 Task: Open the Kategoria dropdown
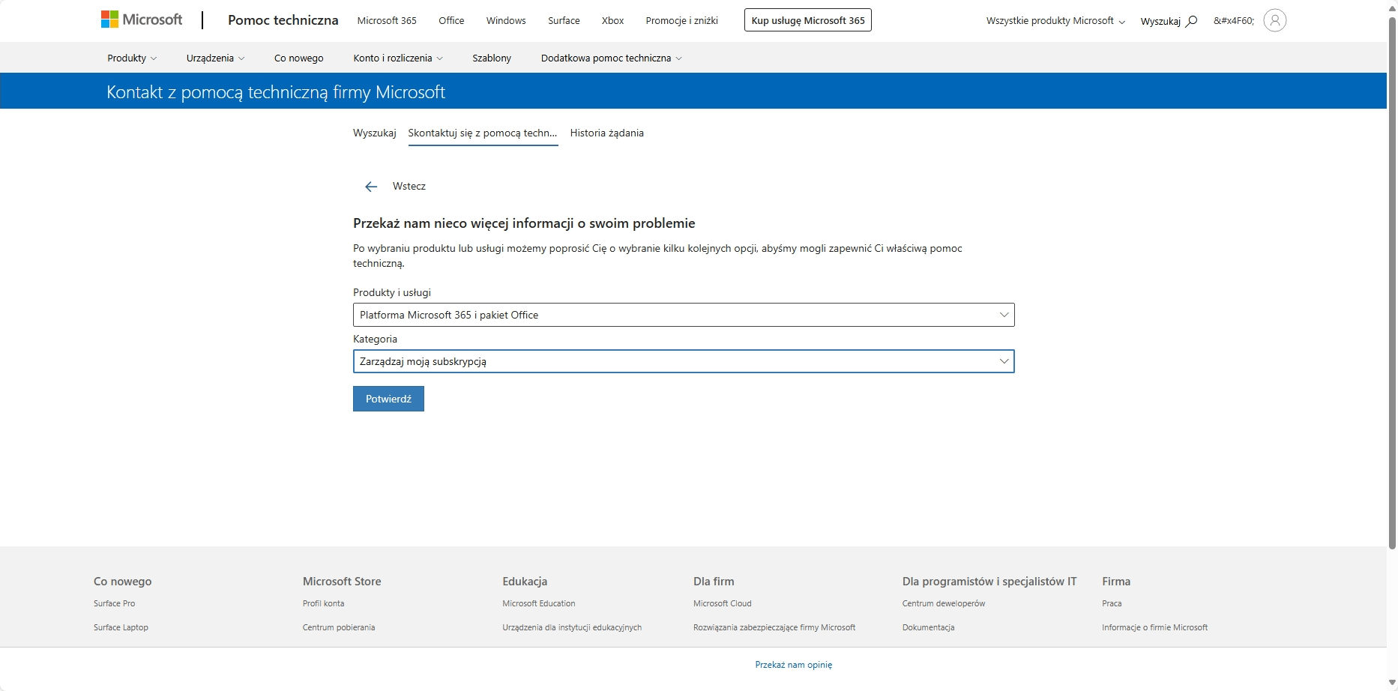click(684, 361)
